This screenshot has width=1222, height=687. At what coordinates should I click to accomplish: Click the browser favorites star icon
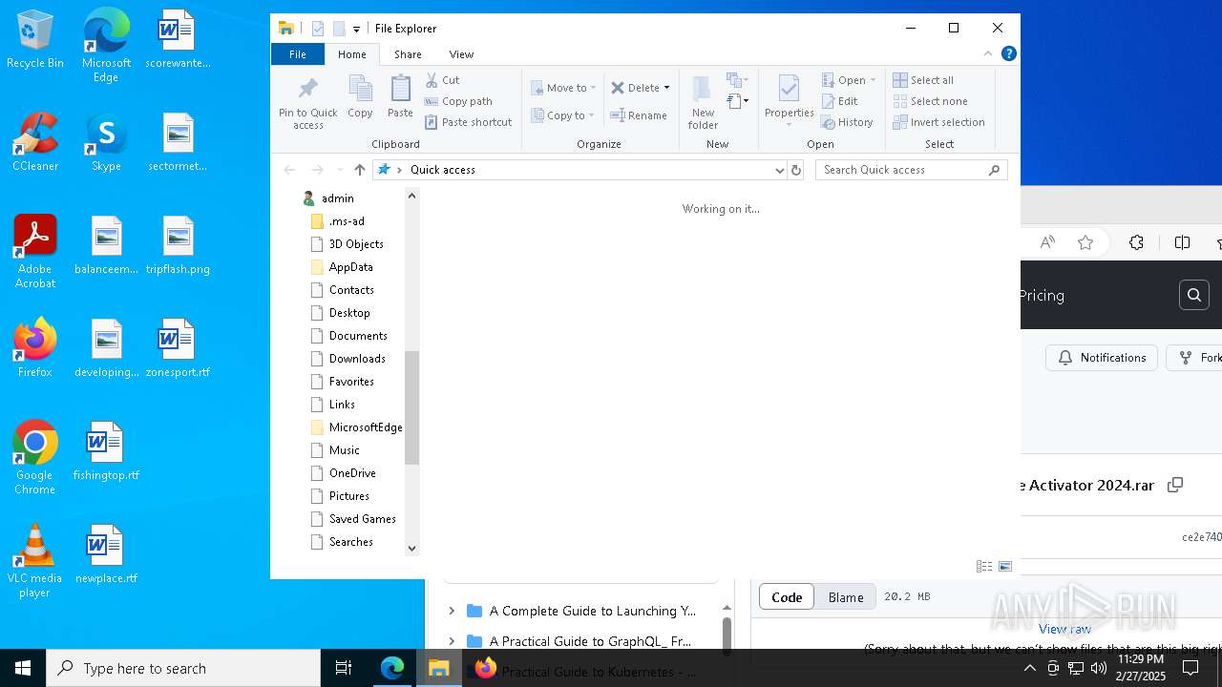pos(1085,242)
